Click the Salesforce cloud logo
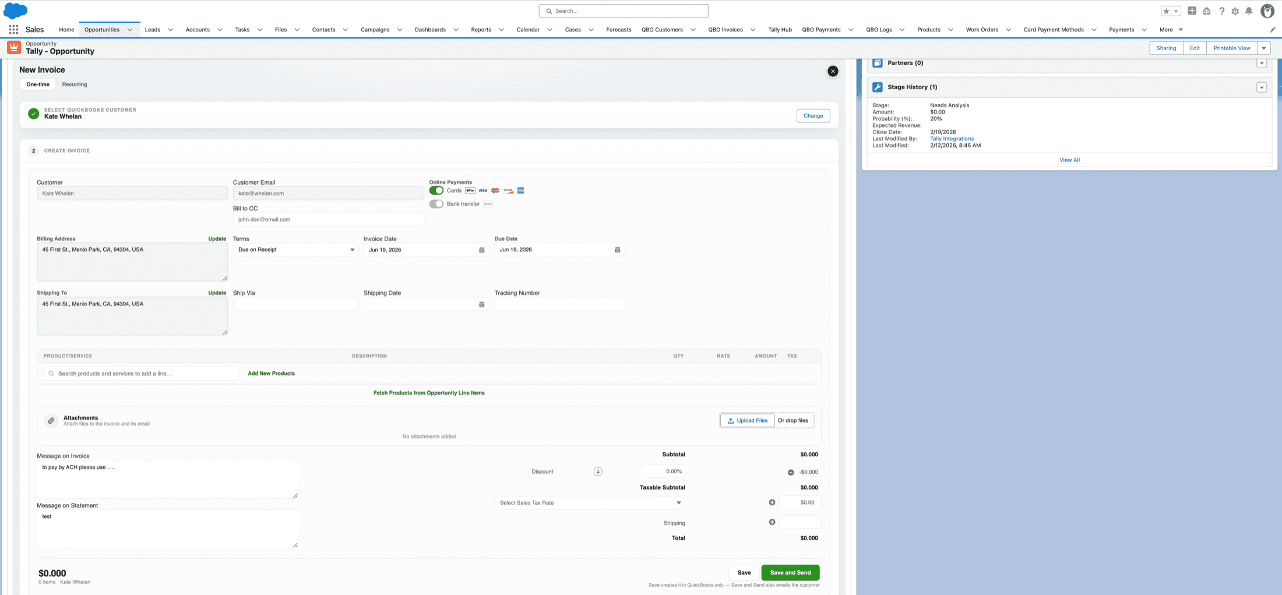This screenshot has width=1282, height=595. tap(16, 10)
